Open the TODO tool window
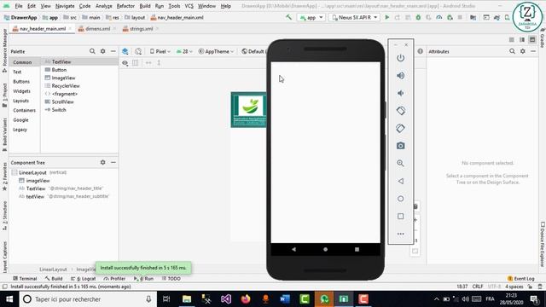The height and width of the screenshot is (307, 546). 171,279
